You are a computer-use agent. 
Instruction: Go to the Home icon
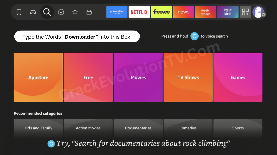coord(75,12)
